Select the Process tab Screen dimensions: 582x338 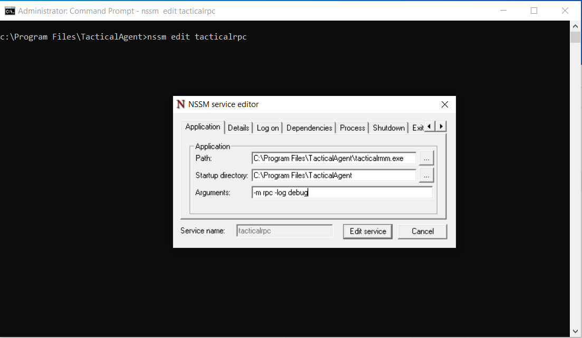[x=352, y=128]
